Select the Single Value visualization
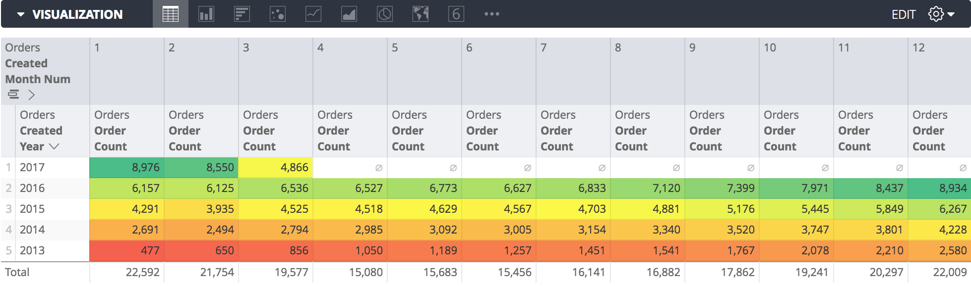Viewport: 971px width, 286px height. coord(456,14)
